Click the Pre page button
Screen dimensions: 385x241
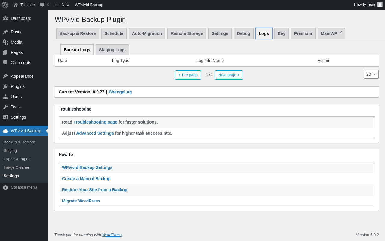pos(188,75)
